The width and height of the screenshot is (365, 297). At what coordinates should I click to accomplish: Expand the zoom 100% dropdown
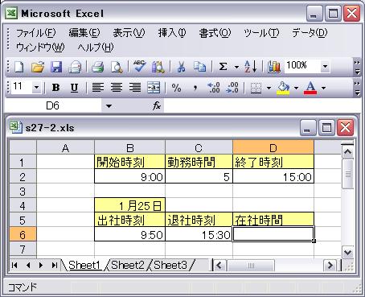pos(325,66)
